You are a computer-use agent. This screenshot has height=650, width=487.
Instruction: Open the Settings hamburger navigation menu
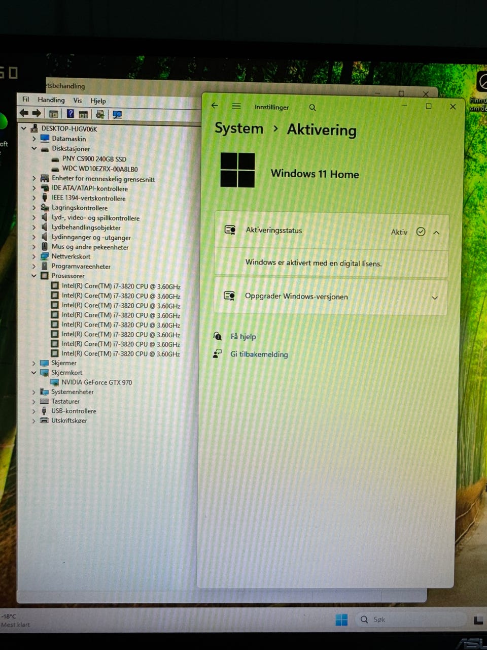click(x=236, y=106)
